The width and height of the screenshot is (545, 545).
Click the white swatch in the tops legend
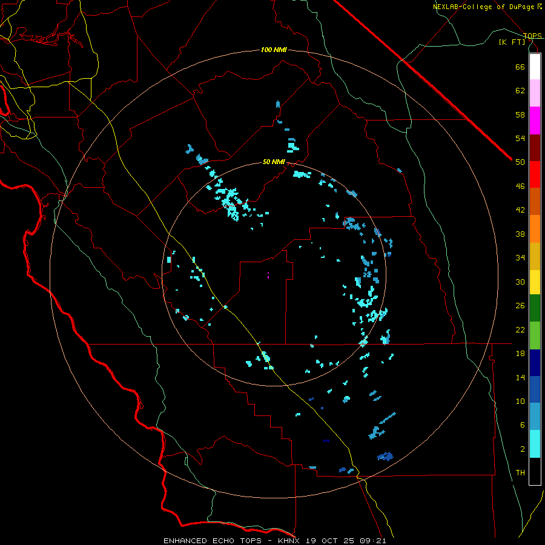point(535,67)
